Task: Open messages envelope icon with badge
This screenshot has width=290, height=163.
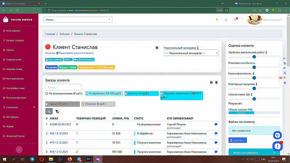Action: click(236, 19)
